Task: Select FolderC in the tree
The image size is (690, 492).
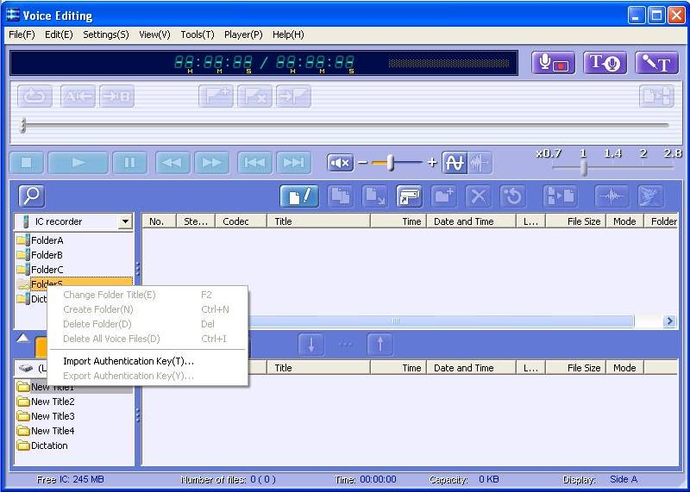Action: pyautogui.click(x=47, y=270)
